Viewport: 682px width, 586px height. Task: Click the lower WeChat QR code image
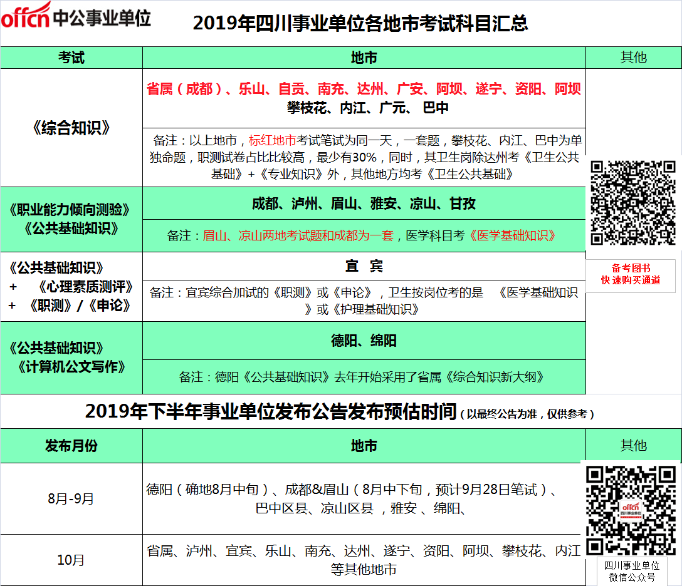pos(632,509)
